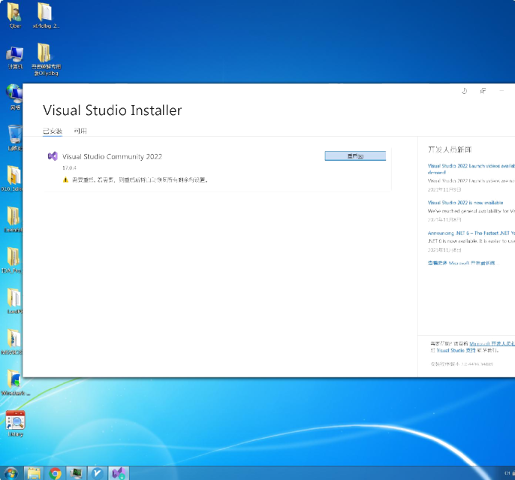515x480 pixels.
Task: Open File Explorer from the taskbar
Action: click(34, 473)
